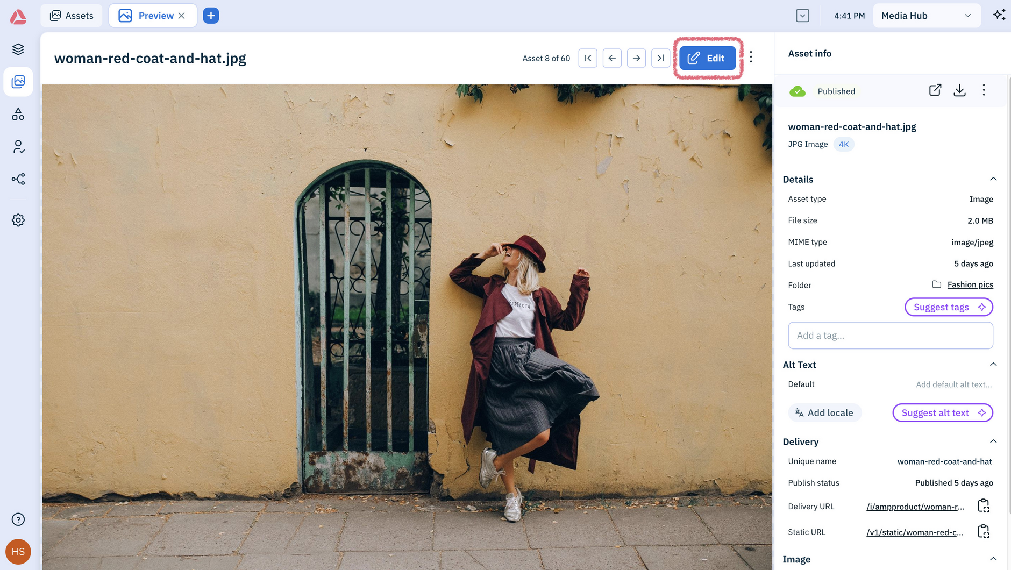The height and width of the screenshot is (570, 1011).
Task: Open asset in new window icon
Action: pyautogui.click(x=935, y=90)
